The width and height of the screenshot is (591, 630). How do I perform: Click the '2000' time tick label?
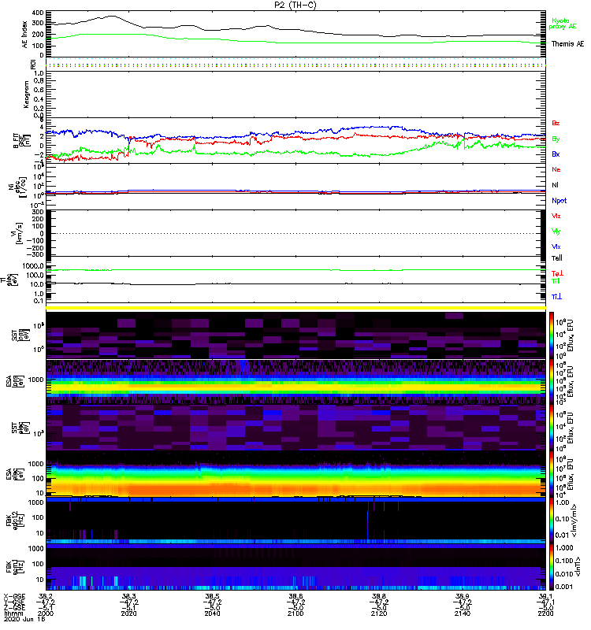pyautogui.click(x=46, y=613)
